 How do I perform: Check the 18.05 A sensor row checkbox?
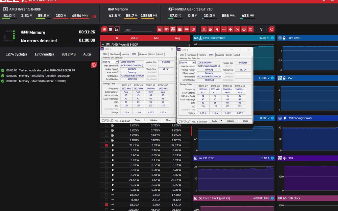(106, 195)
